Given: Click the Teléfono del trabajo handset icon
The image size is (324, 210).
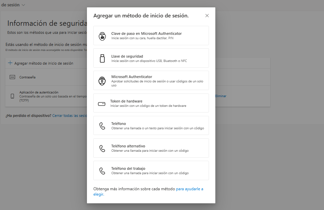Looking at the screenshot, I should [x=102, y=171].
